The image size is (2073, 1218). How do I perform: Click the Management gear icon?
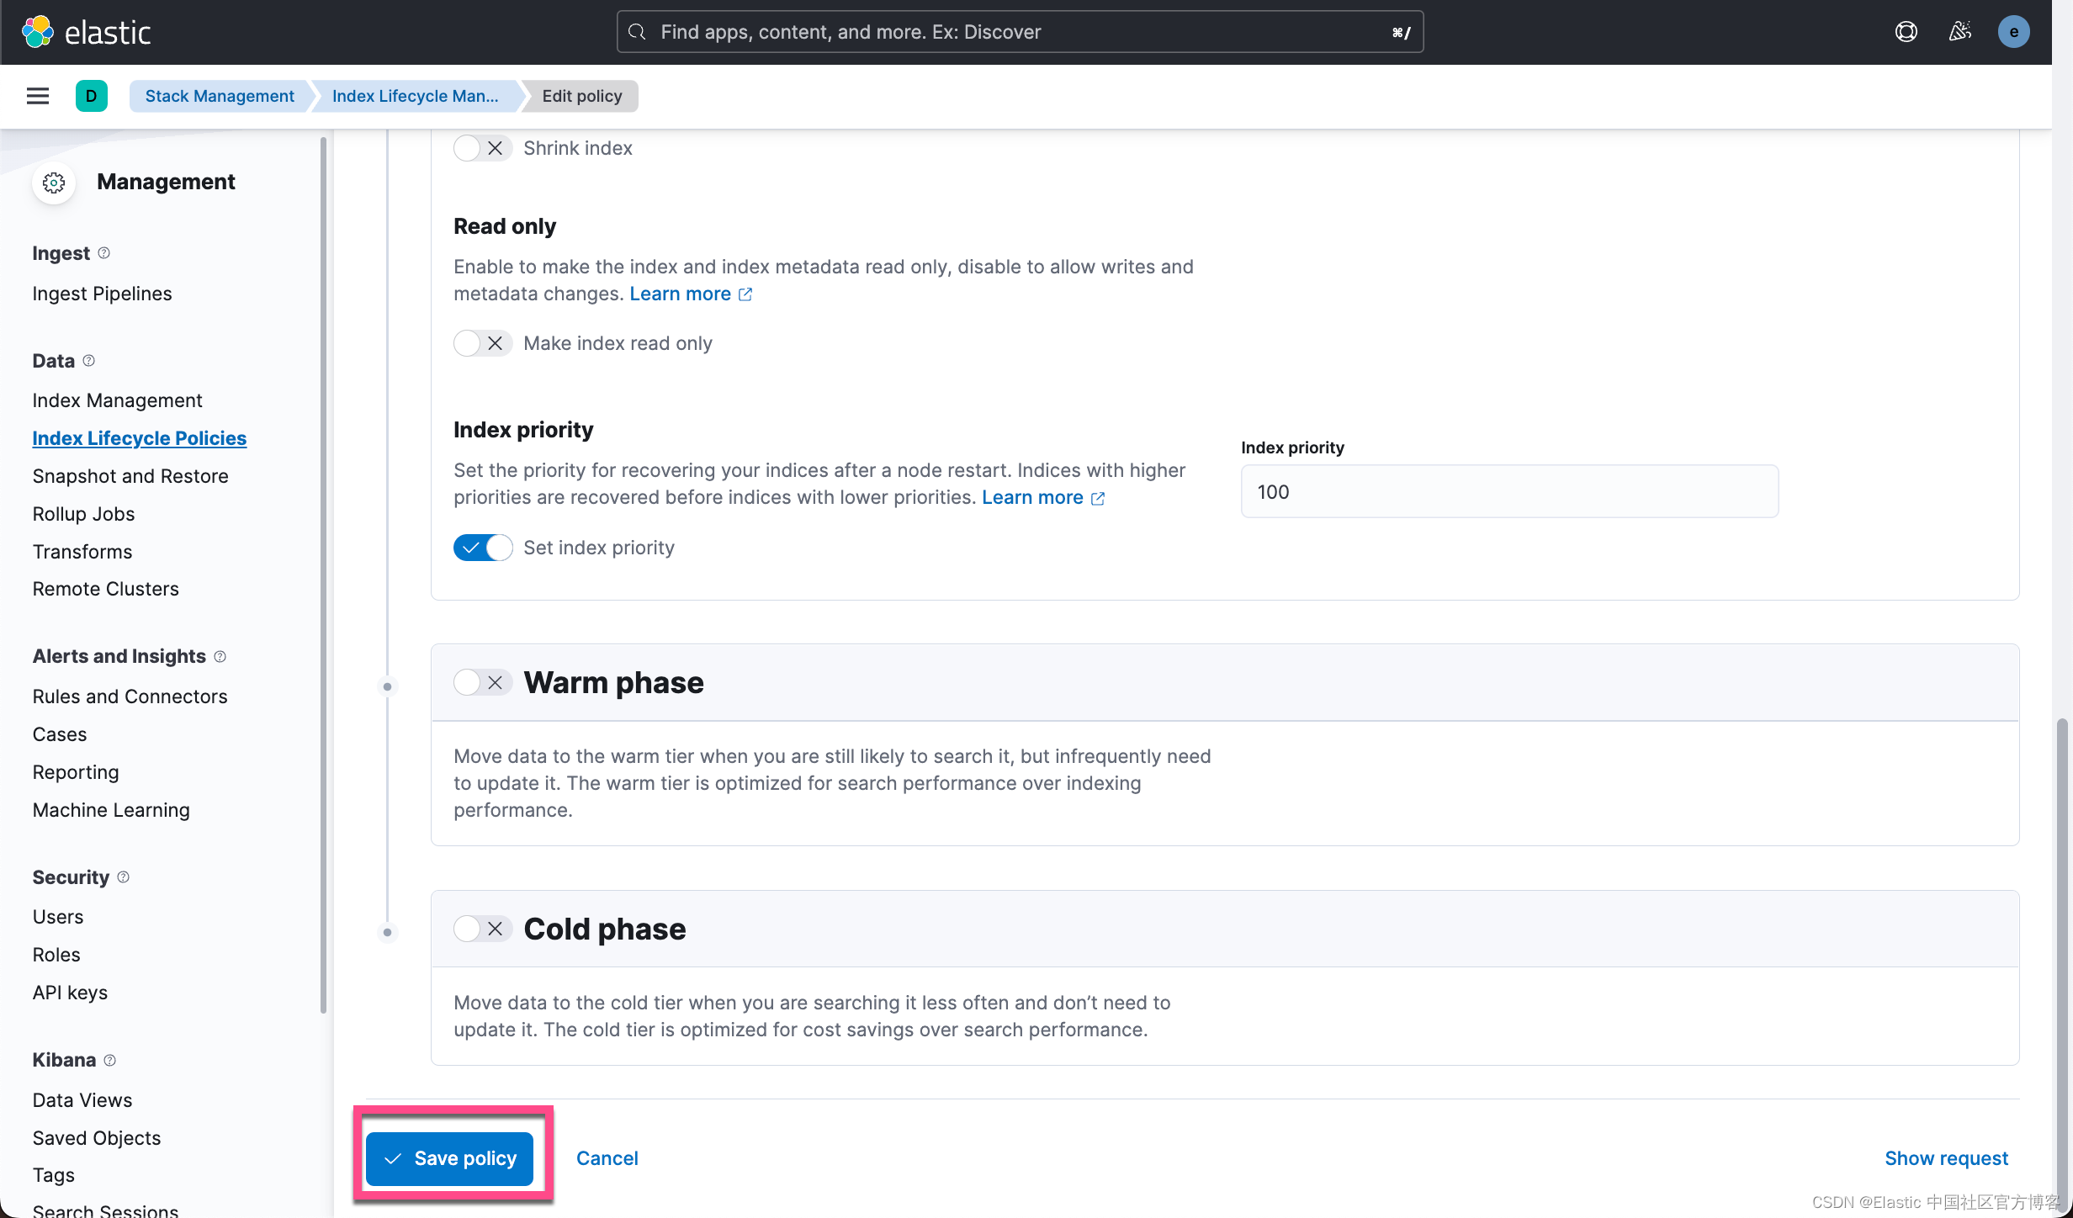pos(54,183)
